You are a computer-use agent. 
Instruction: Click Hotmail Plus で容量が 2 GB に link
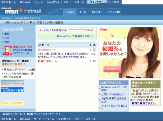75,36
